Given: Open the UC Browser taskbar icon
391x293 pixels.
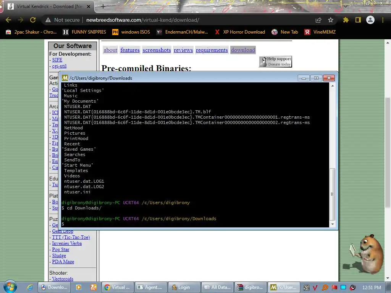Looking at the screenshot, I should 94,287.
